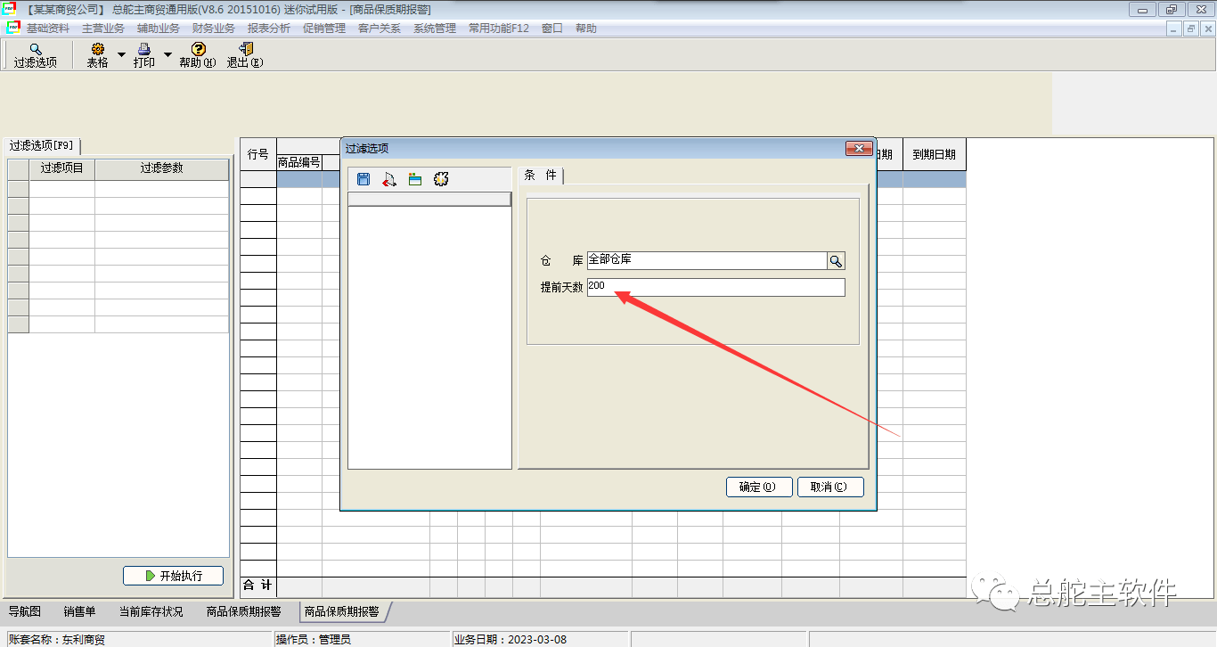The width and height of the screenshot is (1217, 647).
Task: Switch to the 当前库存状况 bottom tab
Action: [151, 612]
